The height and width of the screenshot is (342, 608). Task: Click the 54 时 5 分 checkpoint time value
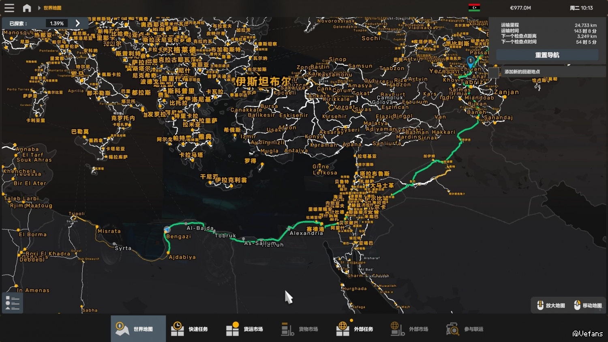[586, 42]
